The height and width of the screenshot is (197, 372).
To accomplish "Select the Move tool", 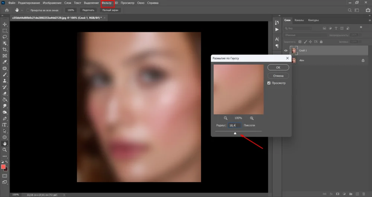I will point(5,24).
